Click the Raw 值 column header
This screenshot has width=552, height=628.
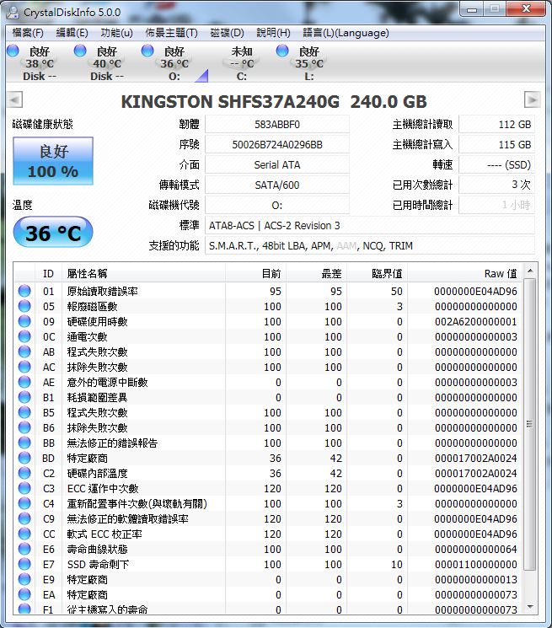[464, 274]
